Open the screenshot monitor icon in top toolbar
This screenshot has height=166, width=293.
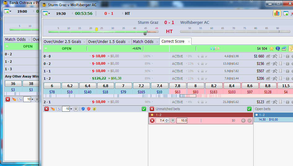point(286,13)
